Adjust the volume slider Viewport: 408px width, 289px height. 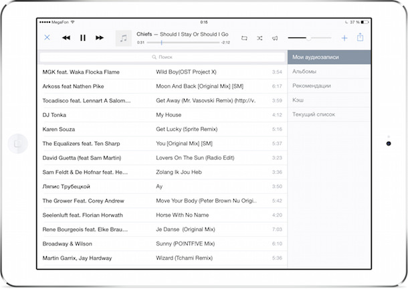click(310, 38)
